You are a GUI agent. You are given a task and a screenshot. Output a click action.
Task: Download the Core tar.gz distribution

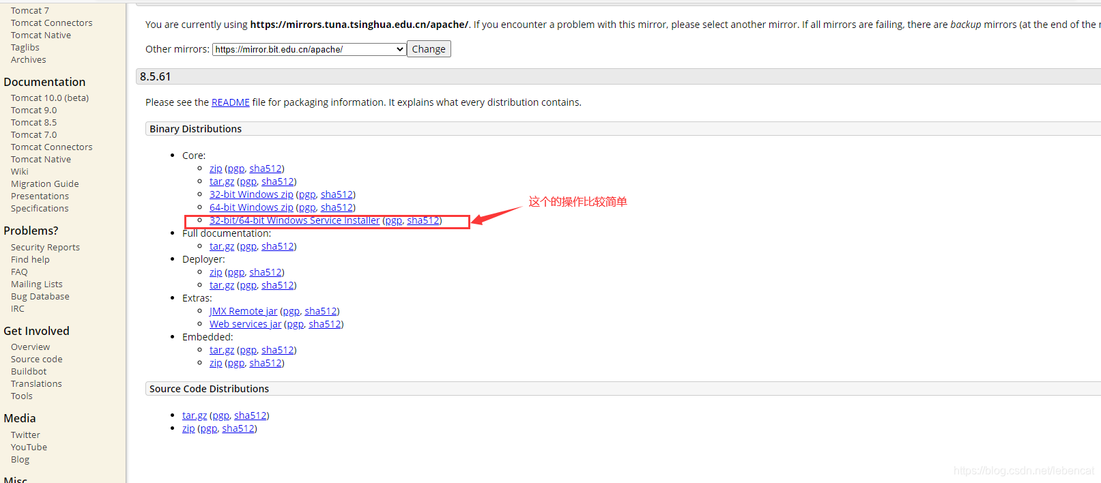tap(222, 181)
